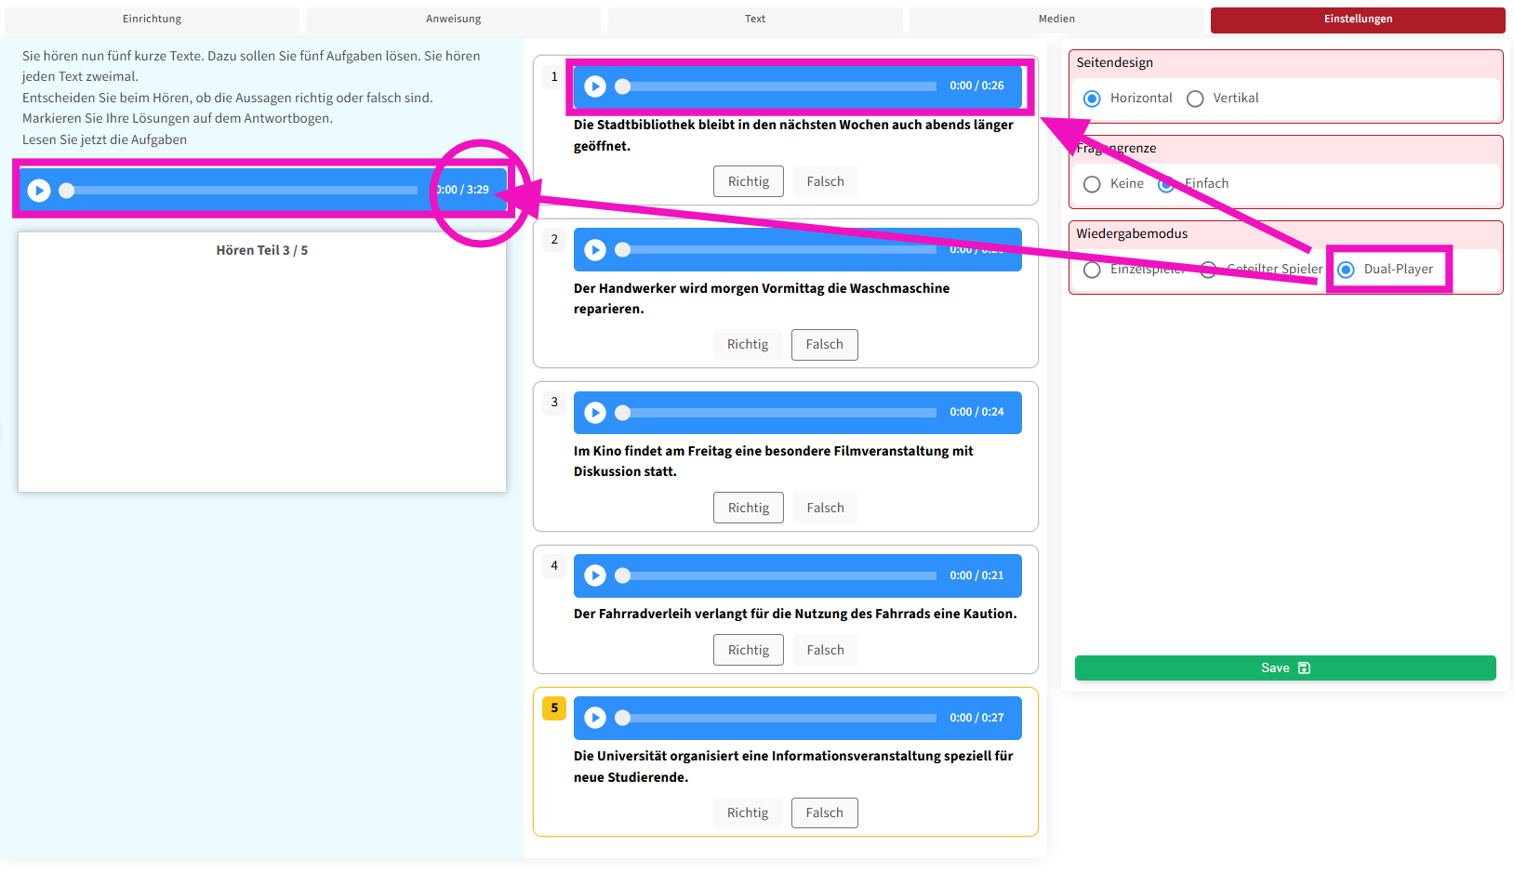Select Dual-Player playback mode
Viewport: 1514px width, 872px height.
(x=1347, y=270)
